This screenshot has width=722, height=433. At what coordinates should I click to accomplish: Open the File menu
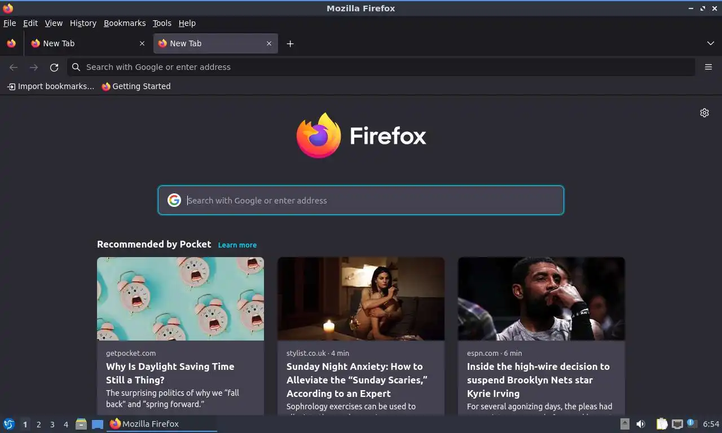(10, 23)
